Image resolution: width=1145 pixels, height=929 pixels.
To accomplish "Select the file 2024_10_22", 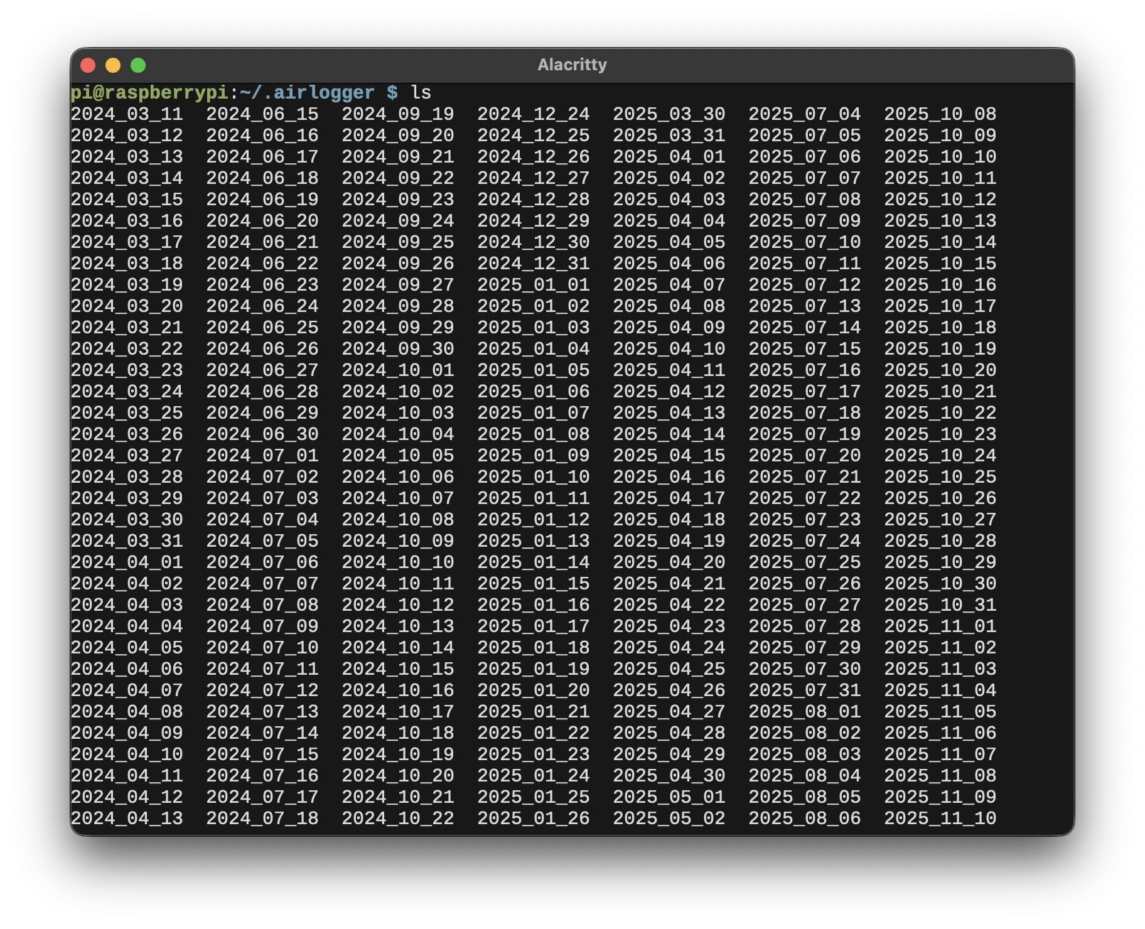I will [x=399, y=818].
